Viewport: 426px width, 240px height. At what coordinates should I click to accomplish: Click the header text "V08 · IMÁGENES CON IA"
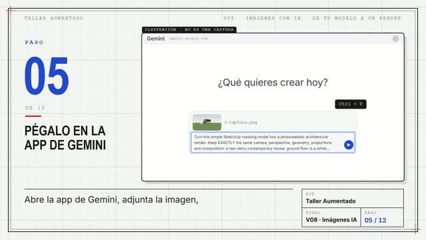262,18
